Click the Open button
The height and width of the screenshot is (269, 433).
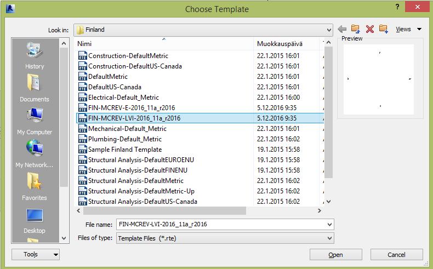[336, 255]
